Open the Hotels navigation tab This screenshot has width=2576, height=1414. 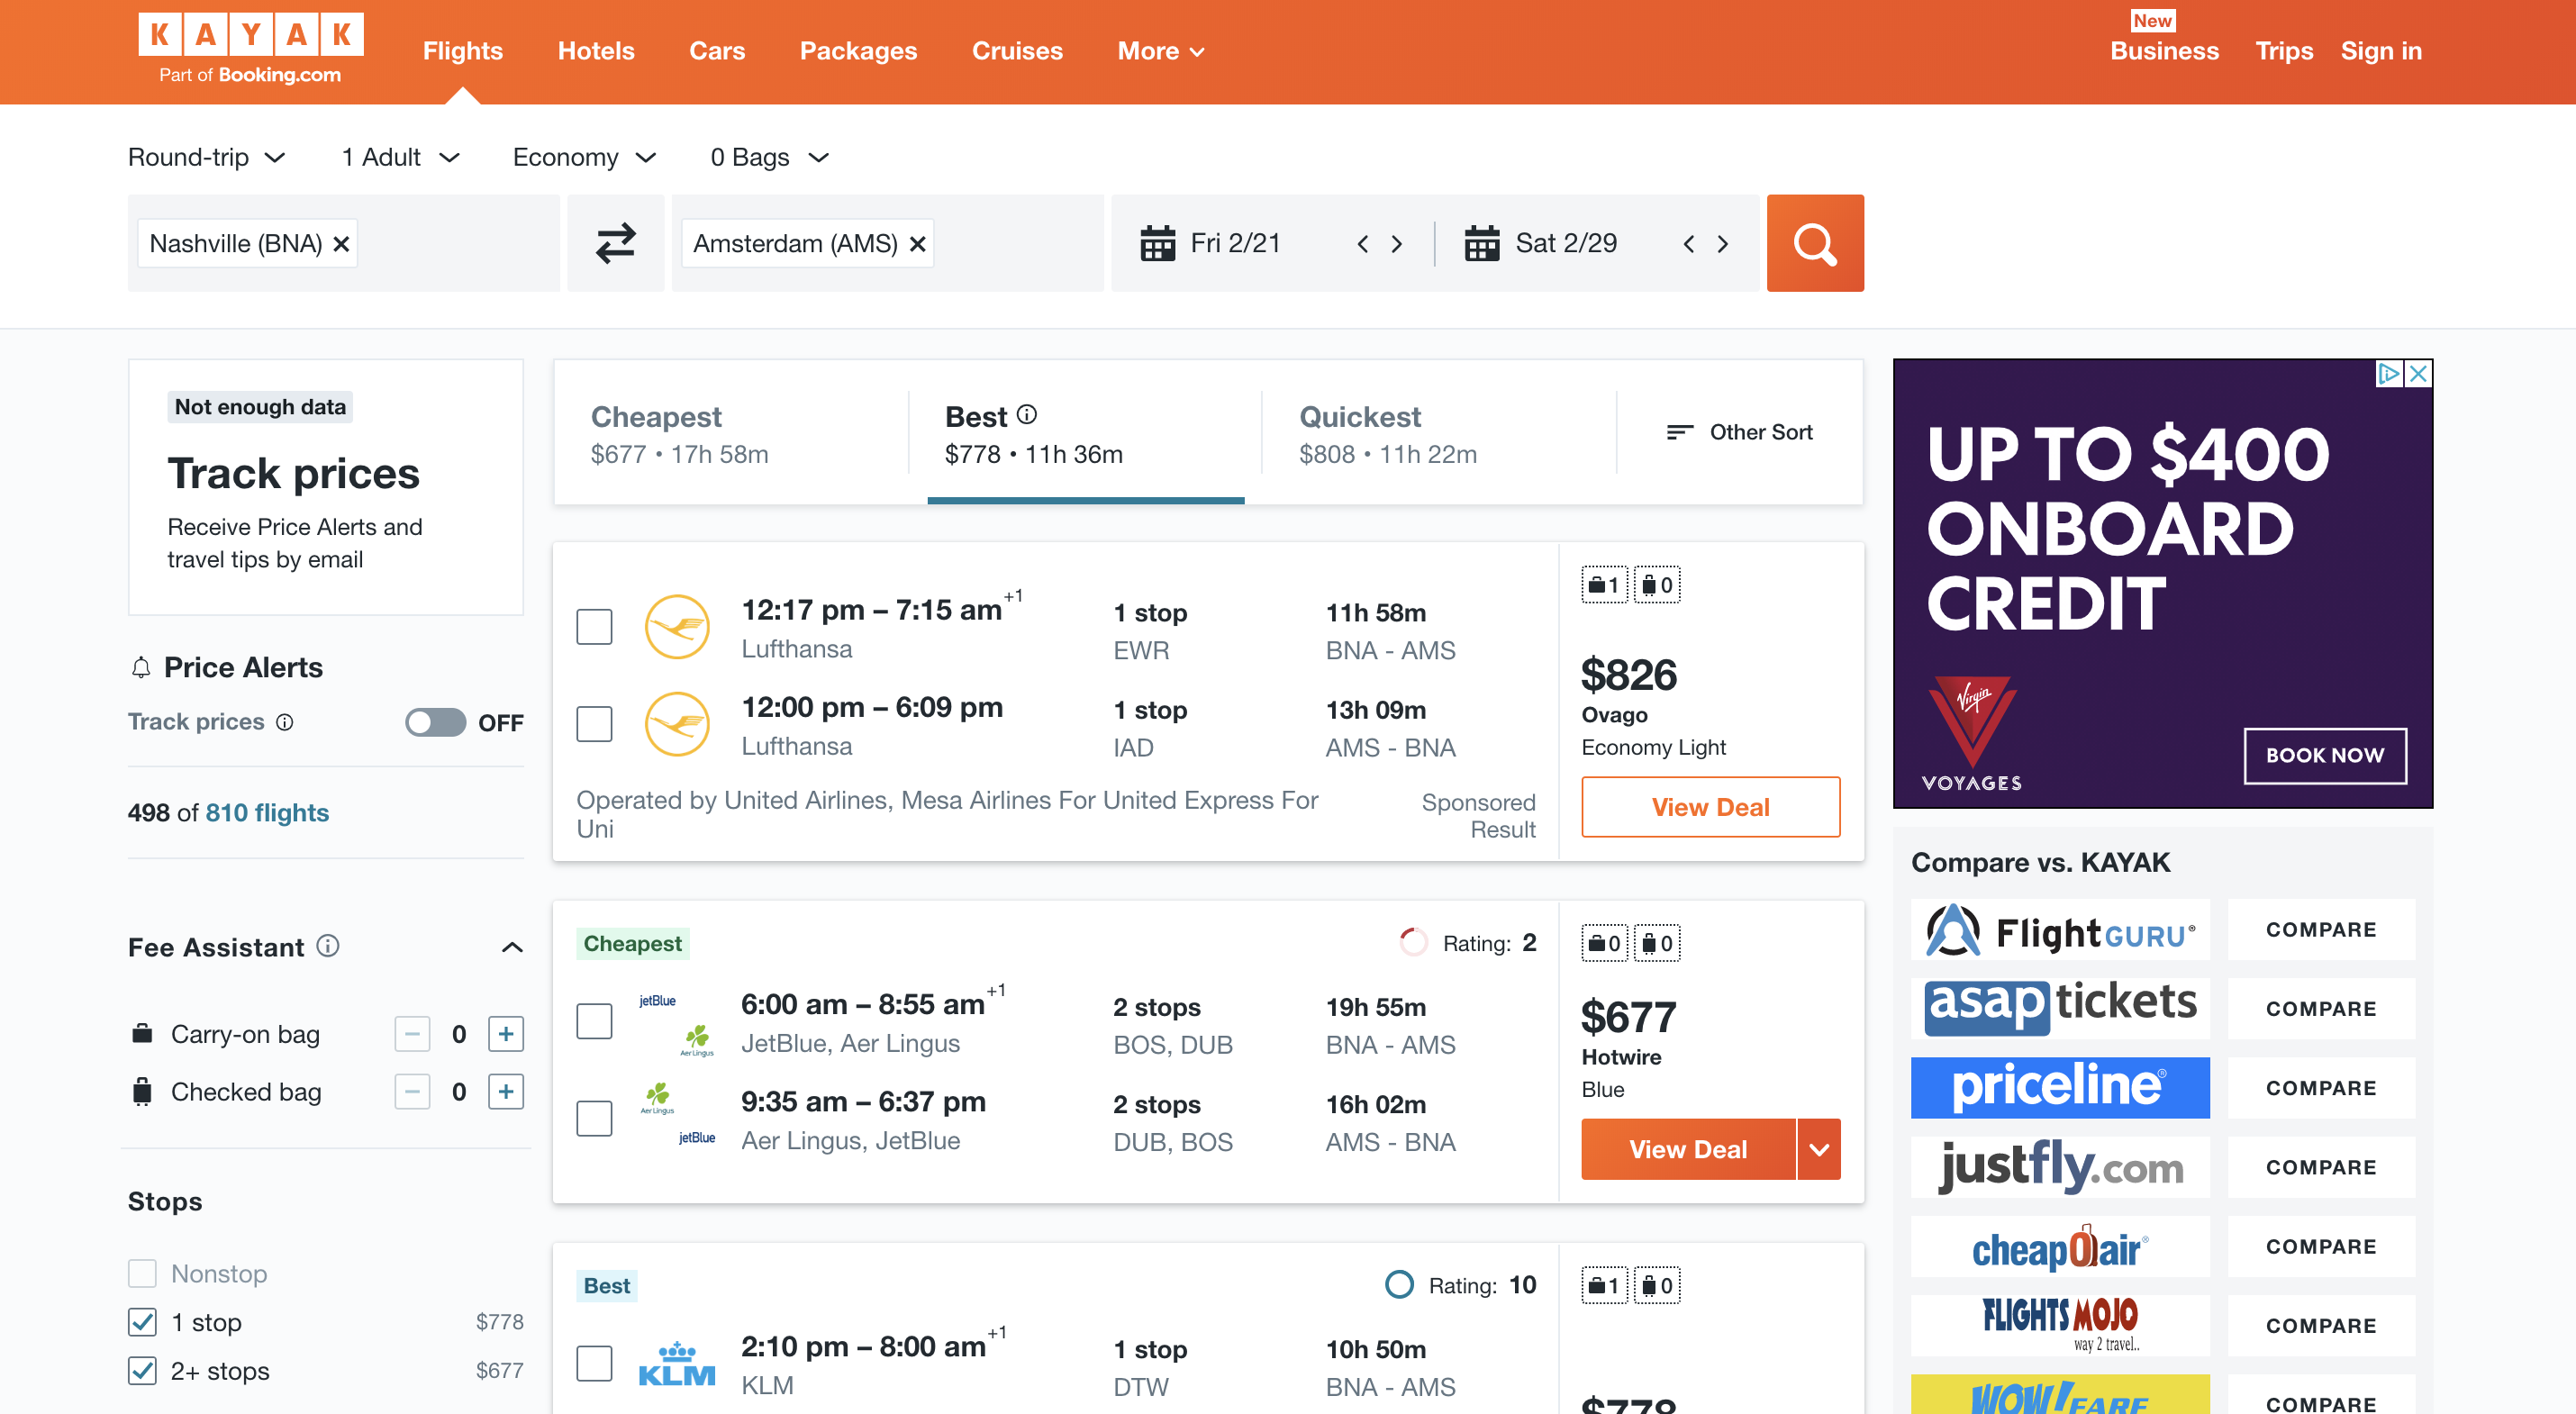click(596, 51)
